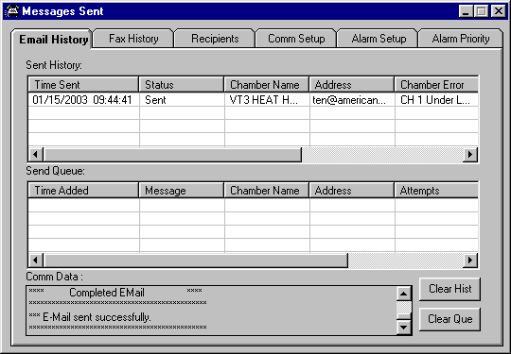Open the Alarm Setup tab
Image resolution: width=511 pixels, height=354 pixels.
(379, 39)
